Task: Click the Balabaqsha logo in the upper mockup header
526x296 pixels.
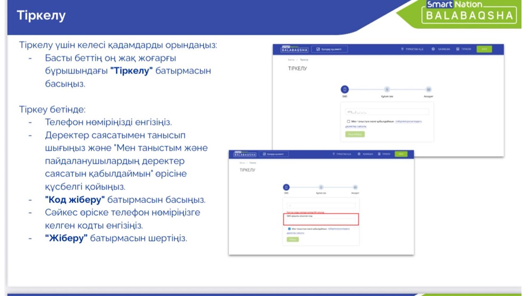Action: pos(294,49)
